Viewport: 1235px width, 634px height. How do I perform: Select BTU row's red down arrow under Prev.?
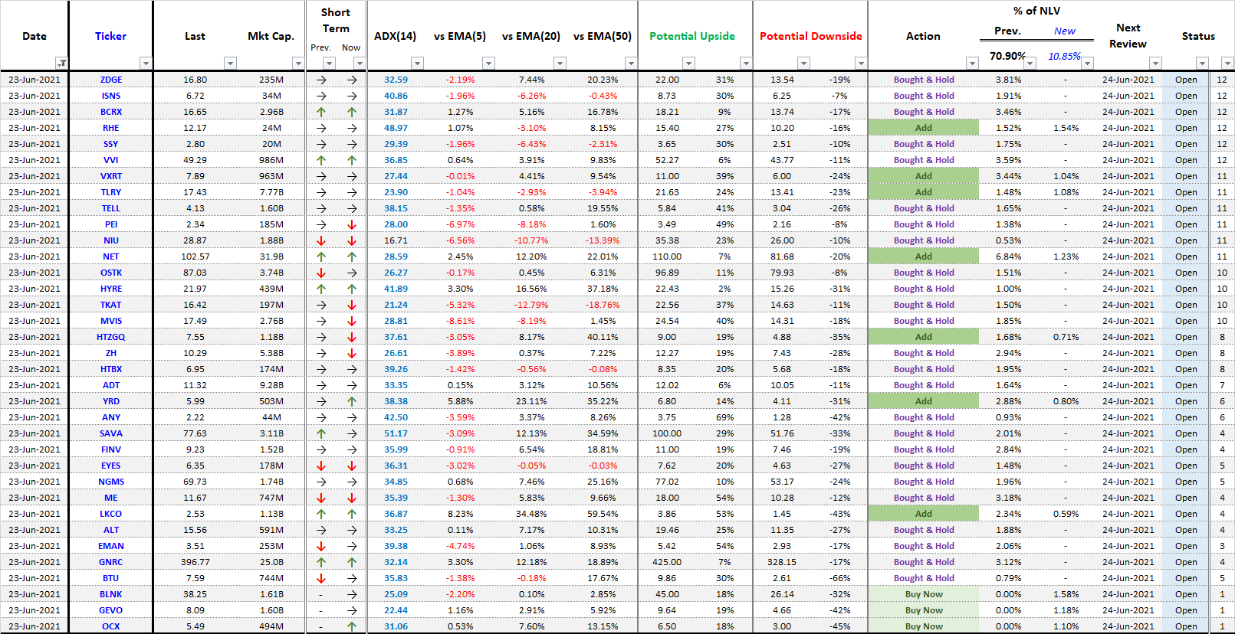321,578
